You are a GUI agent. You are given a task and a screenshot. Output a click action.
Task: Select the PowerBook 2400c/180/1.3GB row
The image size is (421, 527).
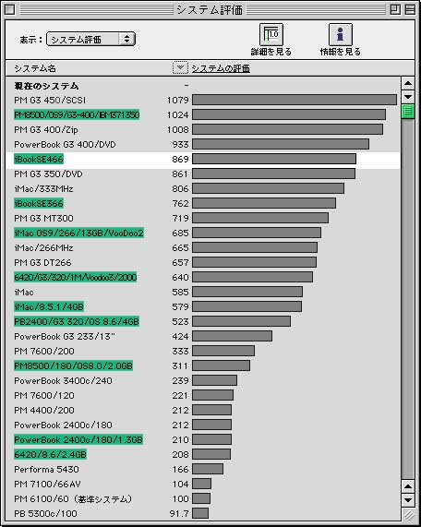click(x=203, y=439)
